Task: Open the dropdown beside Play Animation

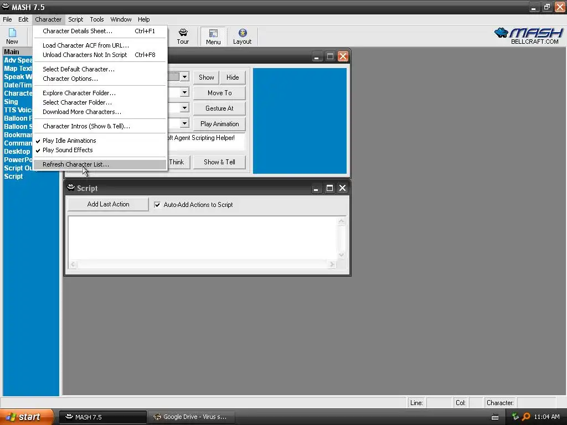Action: [x=184, y=123]
